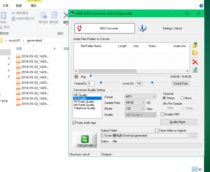
Task: Click the Start Convert button label
Action: (x=85, y=145)
